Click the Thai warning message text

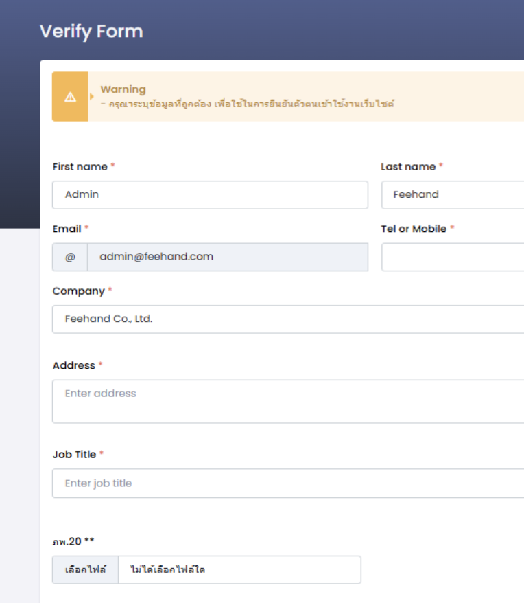point(248,104)
